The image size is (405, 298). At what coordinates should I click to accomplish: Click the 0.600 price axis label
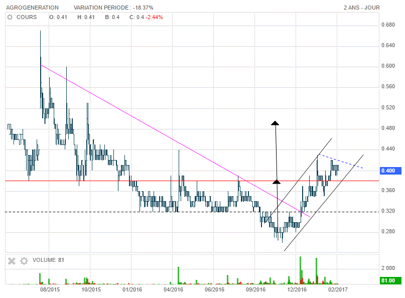point(388,66)
